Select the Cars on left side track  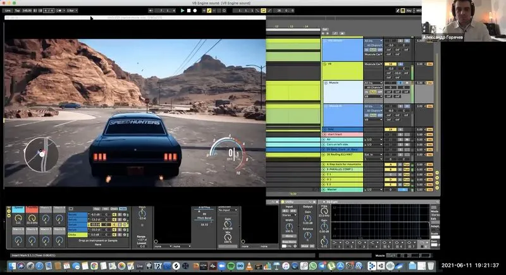tap(343, 144)
